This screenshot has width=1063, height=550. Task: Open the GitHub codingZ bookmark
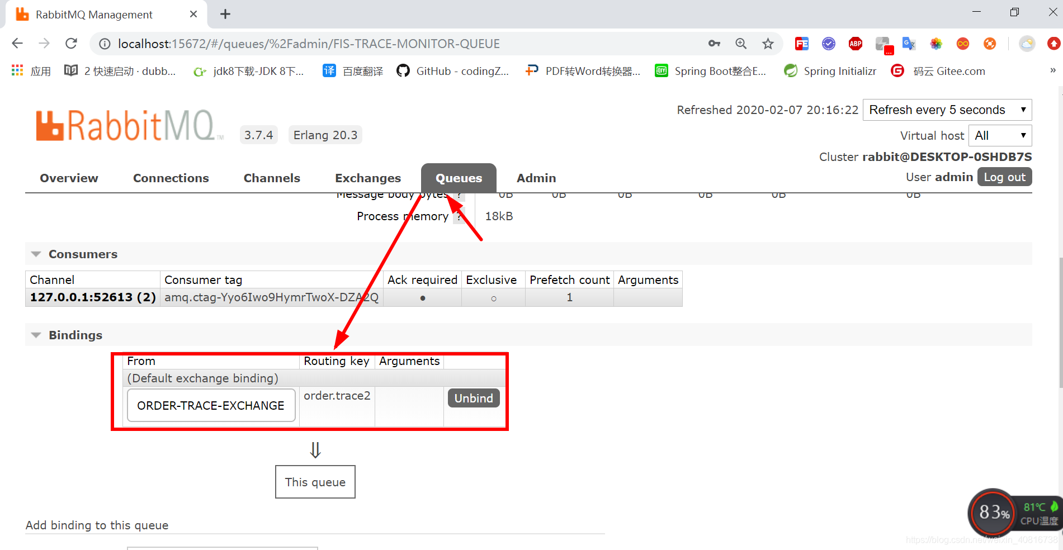pos(453,71)
